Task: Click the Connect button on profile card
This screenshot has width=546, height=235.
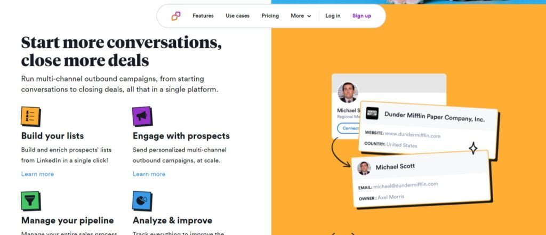Action: (x=348, y=128)
